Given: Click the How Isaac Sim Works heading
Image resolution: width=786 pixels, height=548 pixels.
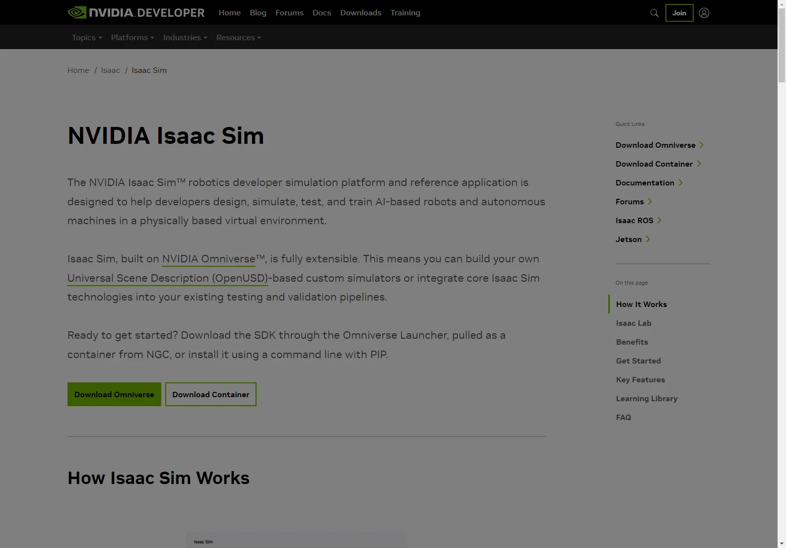Looking at the screenshot, I should (x=158, y=478).
